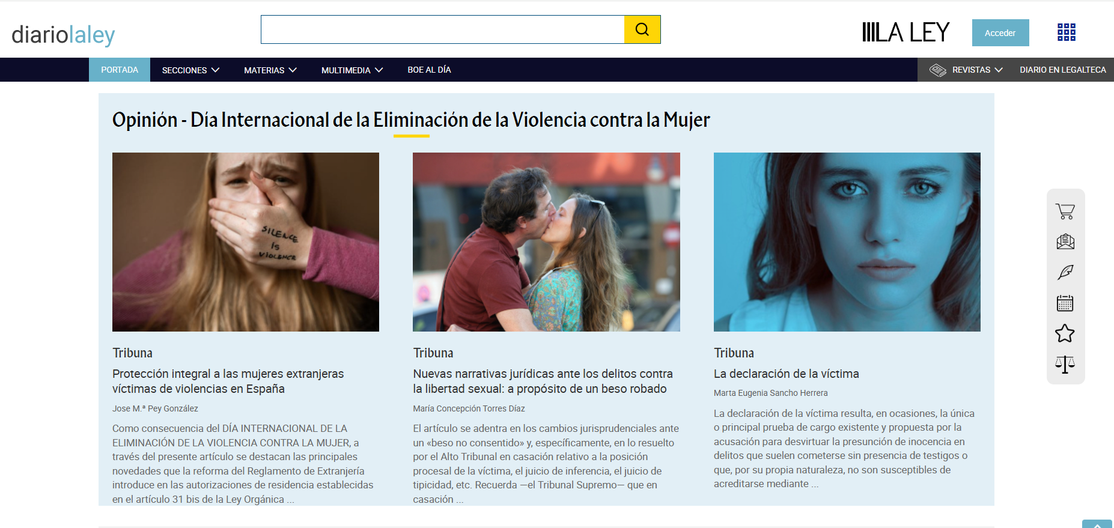Open article 'La declaración de la víctima'
The height and width of the screenshot is (528, 1114).
(786, 374)
